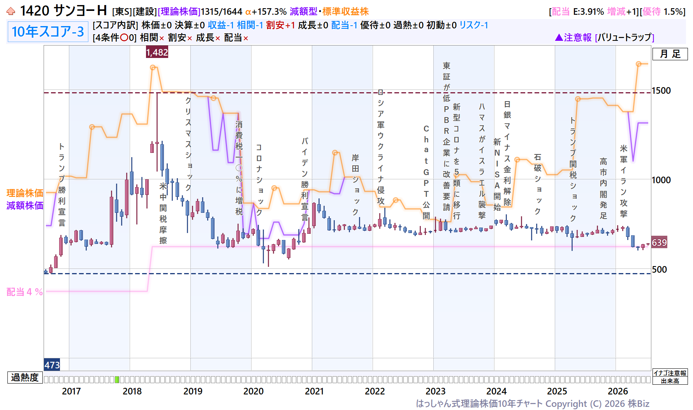
Task: Click the 10年スコア-3 score box
Action: [48, 32]
